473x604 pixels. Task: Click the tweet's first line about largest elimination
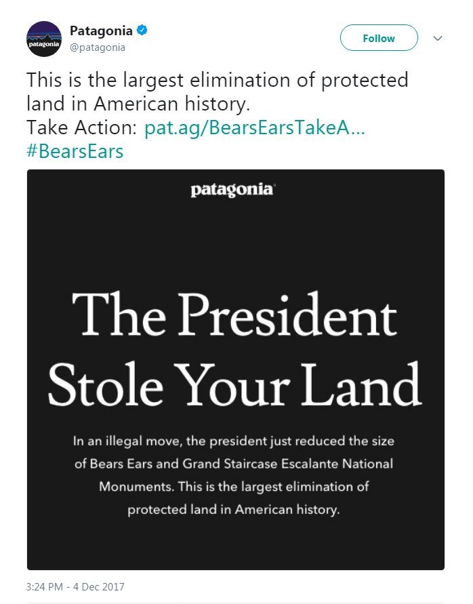(x=218, y=81)
